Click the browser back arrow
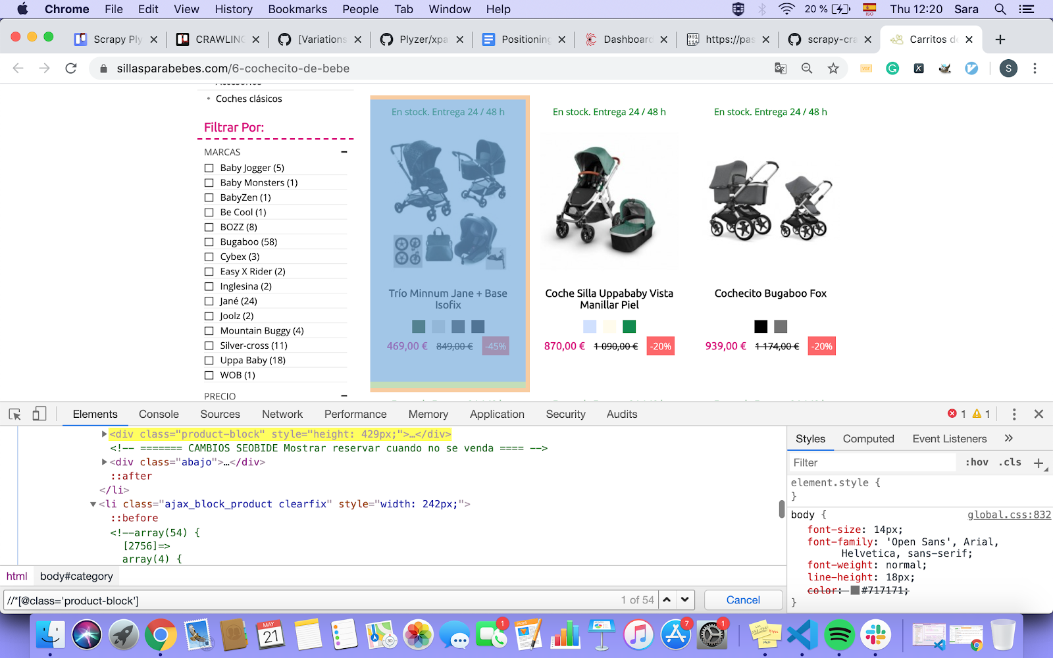Image resolution: width=1053 pixels, height=658 pixels. 18,68
